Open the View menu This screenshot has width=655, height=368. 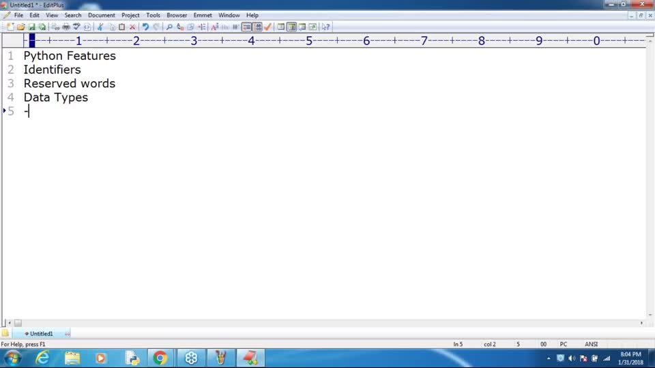click(52, 15)
